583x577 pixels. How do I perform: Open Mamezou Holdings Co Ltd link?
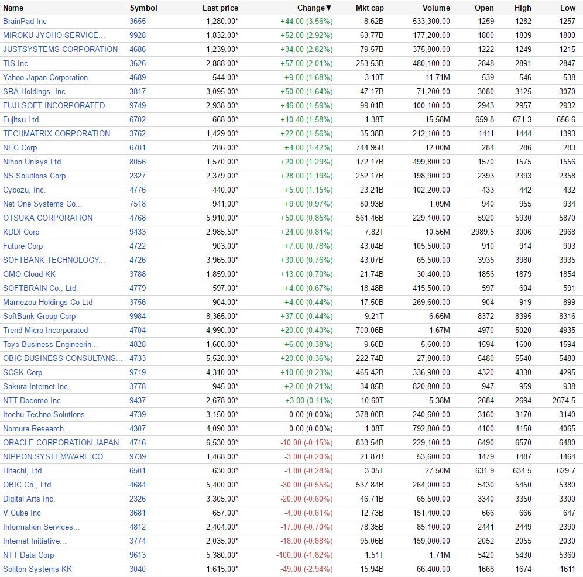pos(47,303)
